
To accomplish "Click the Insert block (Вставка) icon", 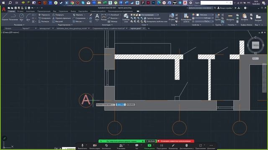I will pos(171,17).
